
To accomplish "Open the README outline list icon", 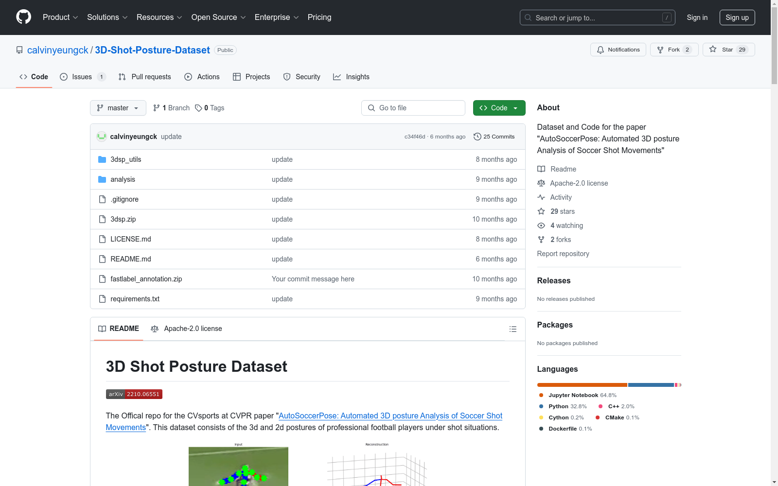I will click(513, 329).
